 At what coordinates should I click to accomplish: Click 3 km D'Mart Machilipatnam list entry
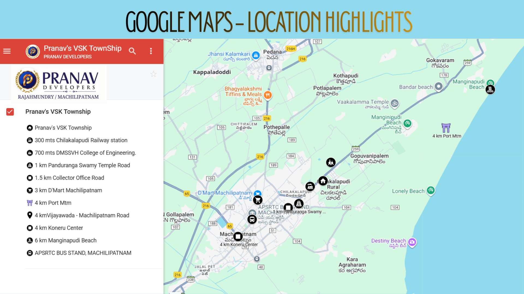tap(68, 190)
